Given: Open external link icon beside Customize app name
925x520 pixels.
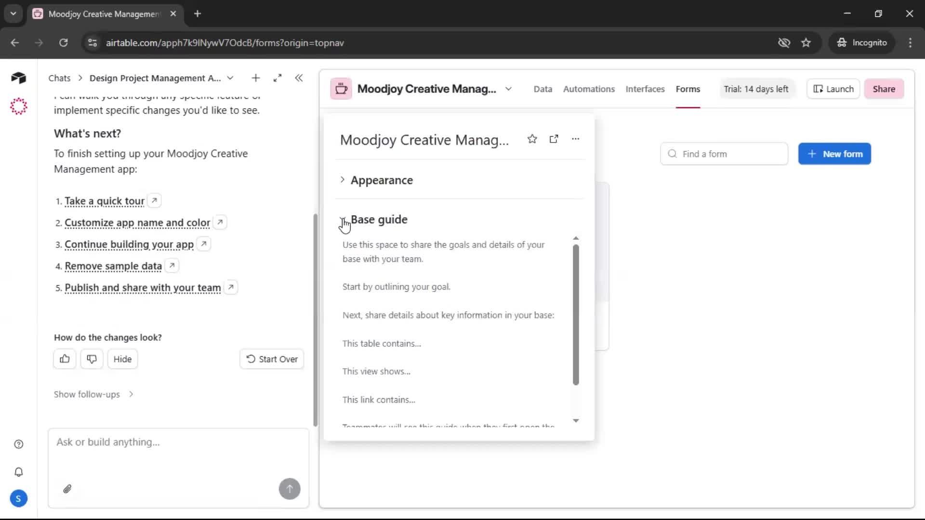Looking at the screenshot, I should click(220, 222).
